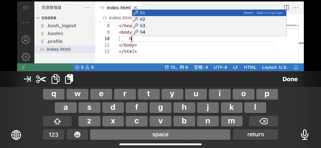
Task: Choose h2 Emmet suggestion
Action: click(209, 19)
